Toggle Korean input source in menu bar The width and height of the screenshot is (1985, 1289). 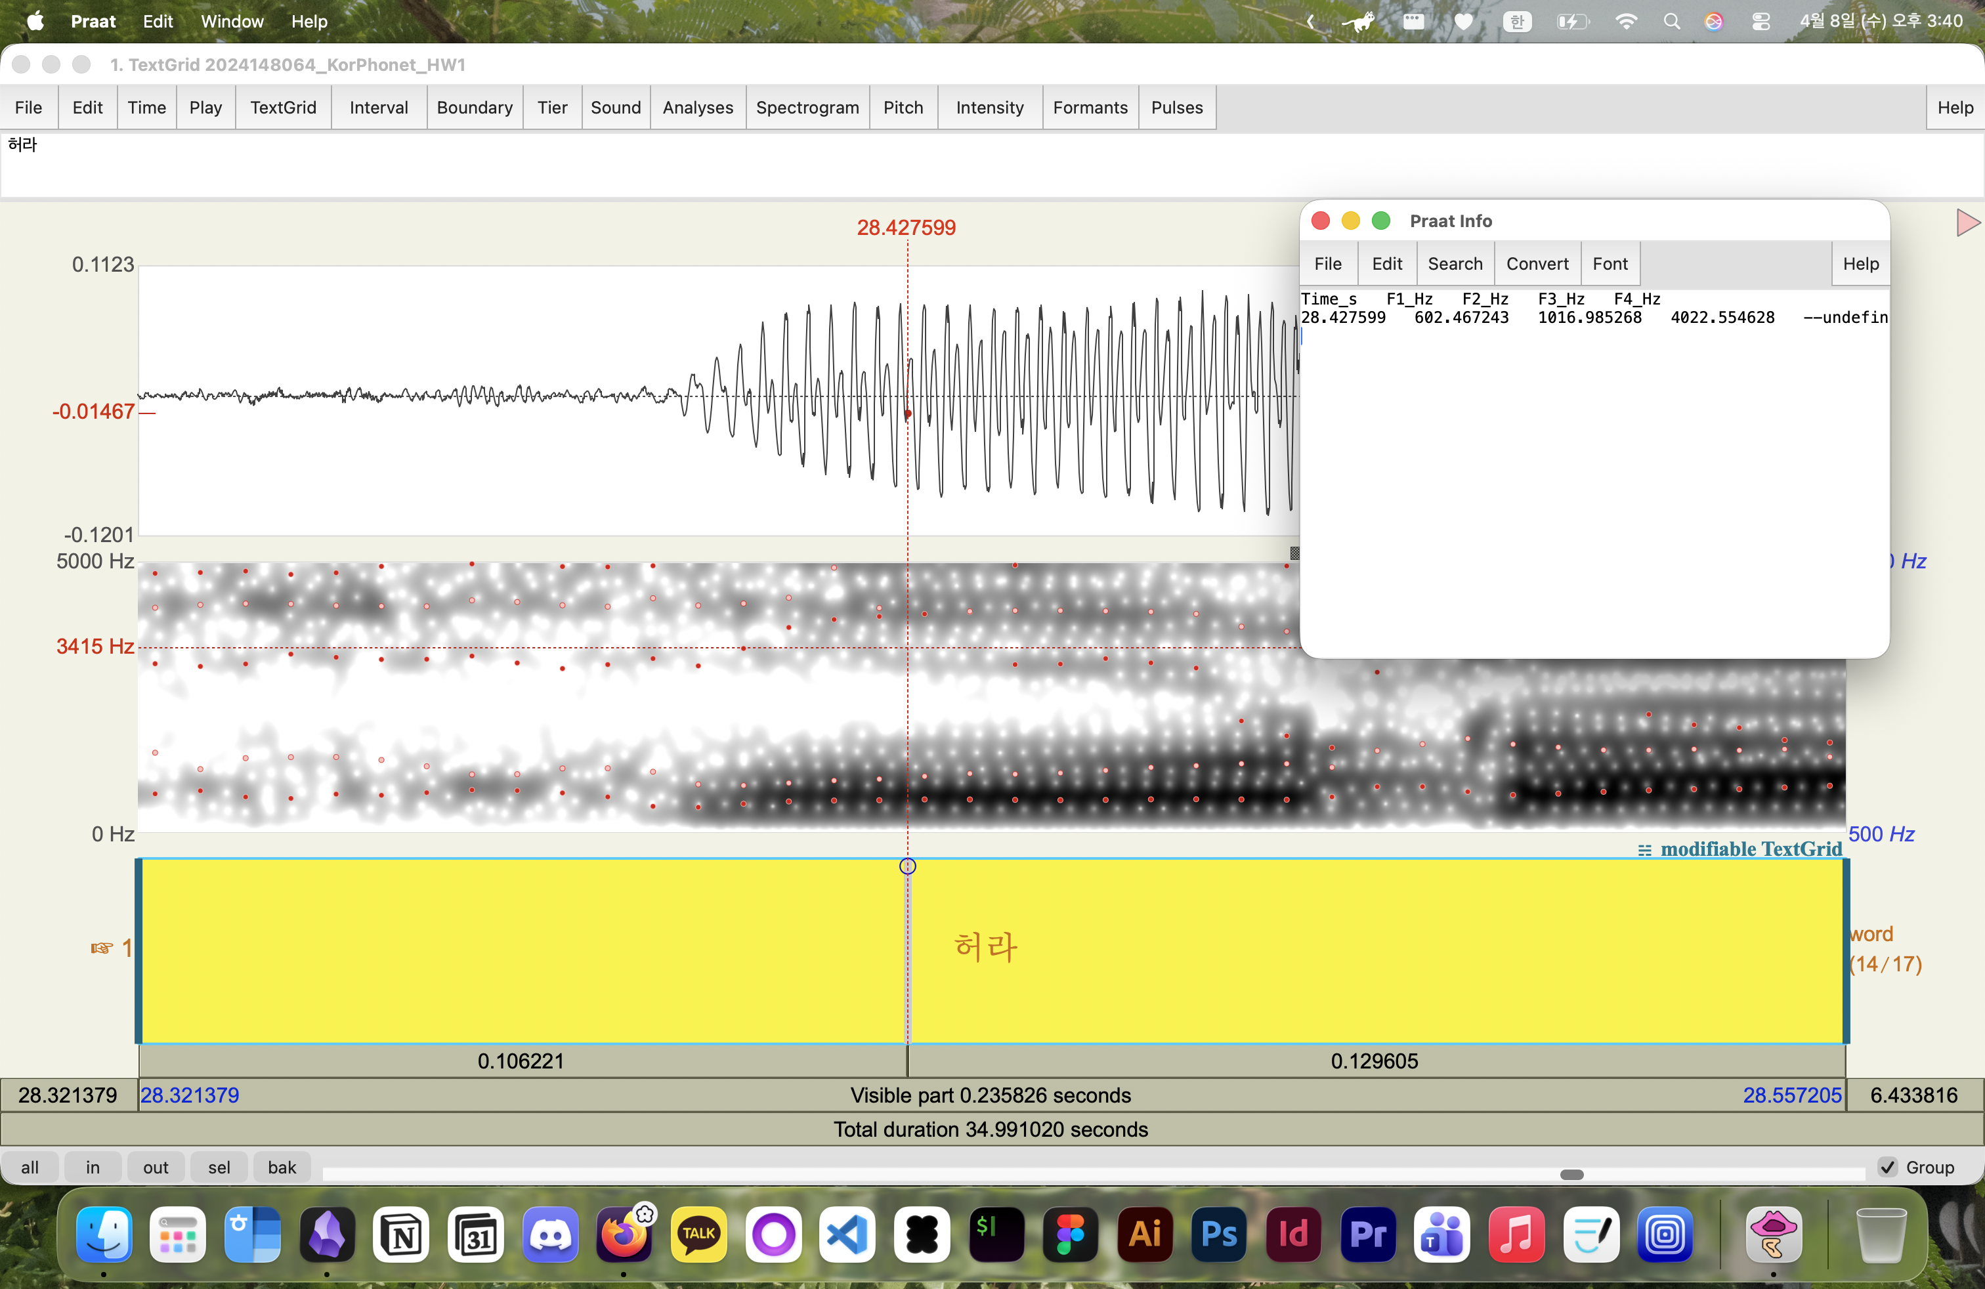(x=1517, y=22)
